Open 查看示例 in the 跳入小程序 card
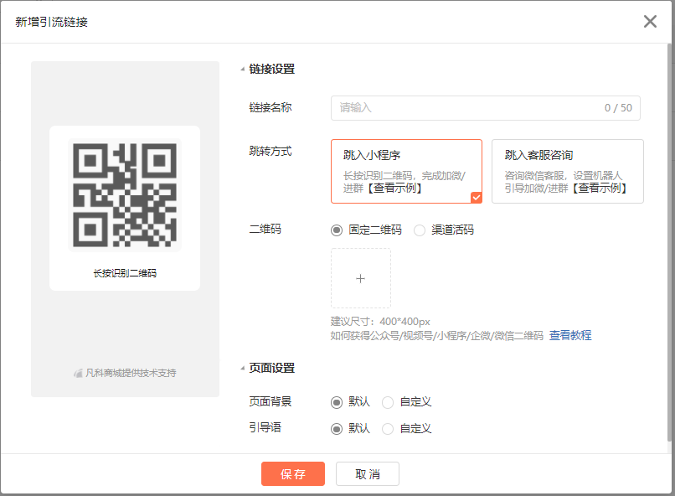The height and width of the screenshot is (496, 675). click(394, 189)
